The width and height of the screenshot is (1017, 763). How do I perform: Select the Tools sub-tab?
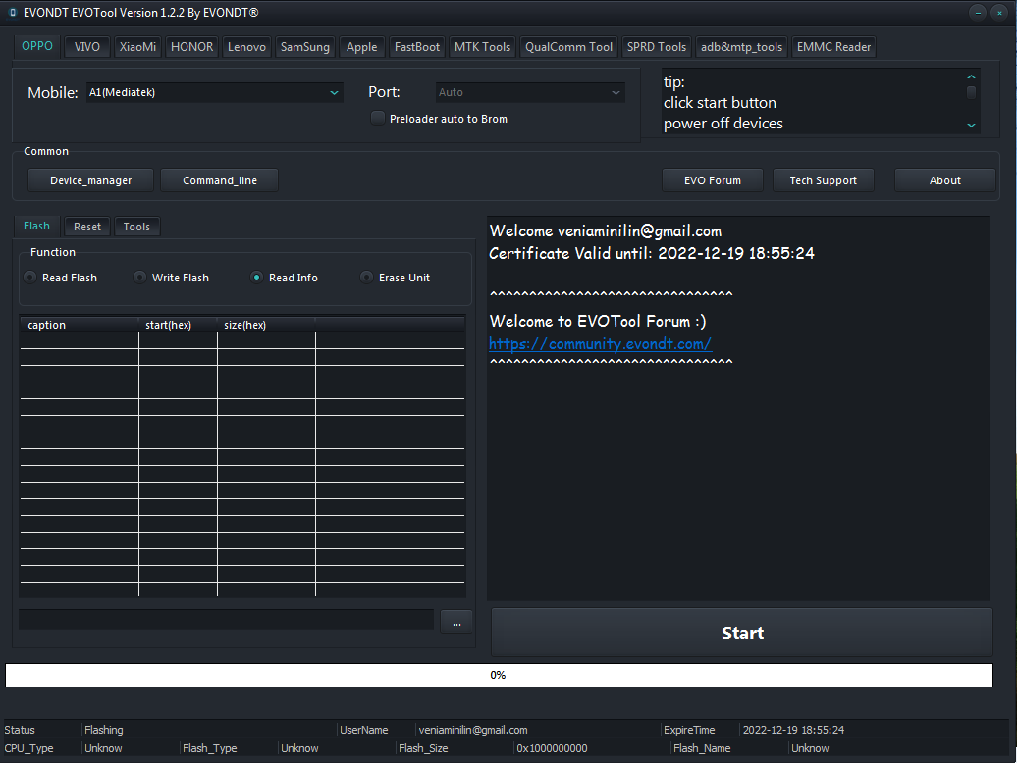tap(136, 227)
